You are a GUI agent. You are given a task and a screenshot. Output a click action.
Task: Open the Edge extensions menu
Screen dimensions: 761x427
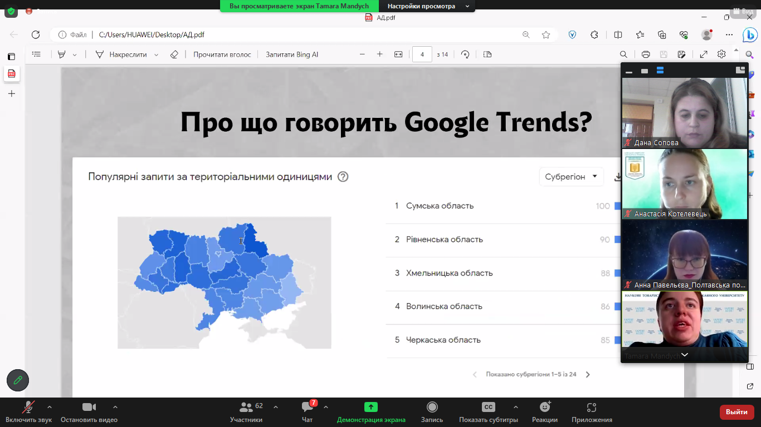(594, 34)
